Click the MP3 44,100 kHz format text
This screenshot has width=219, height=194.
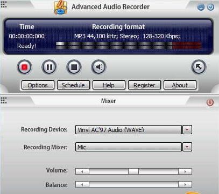tap(127, 36)
